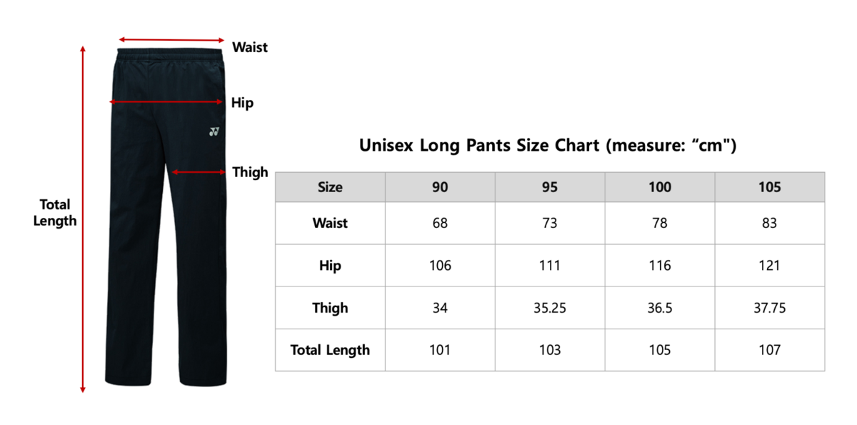Select the size 90 column header
The image size is (857, 425).
tap(440, 187)
